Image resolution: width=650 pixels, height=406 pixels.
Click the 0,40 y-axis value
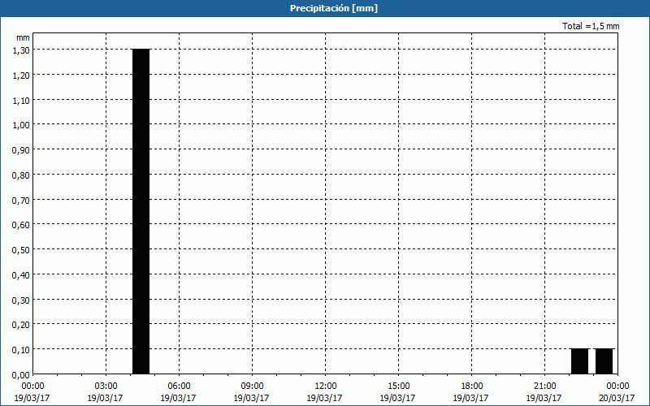21,274
